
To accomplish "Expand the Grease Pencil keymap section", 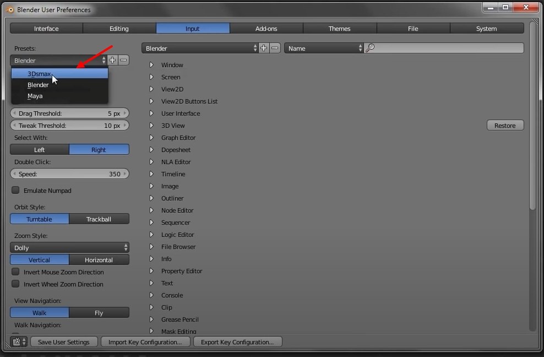I will pyautogui.click(x=151, y=320).
